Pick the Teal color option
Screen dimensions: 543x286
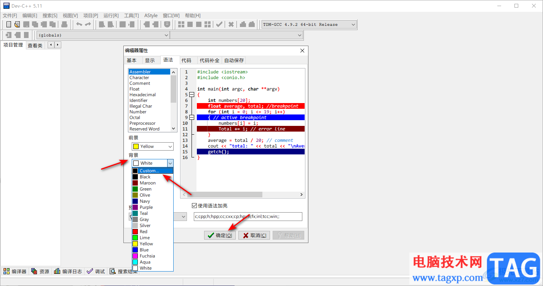pos(153,213)
